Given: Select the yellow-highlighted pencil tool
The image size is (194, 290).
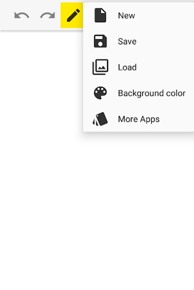Looking at the screenshot, I should coord(72,15).
